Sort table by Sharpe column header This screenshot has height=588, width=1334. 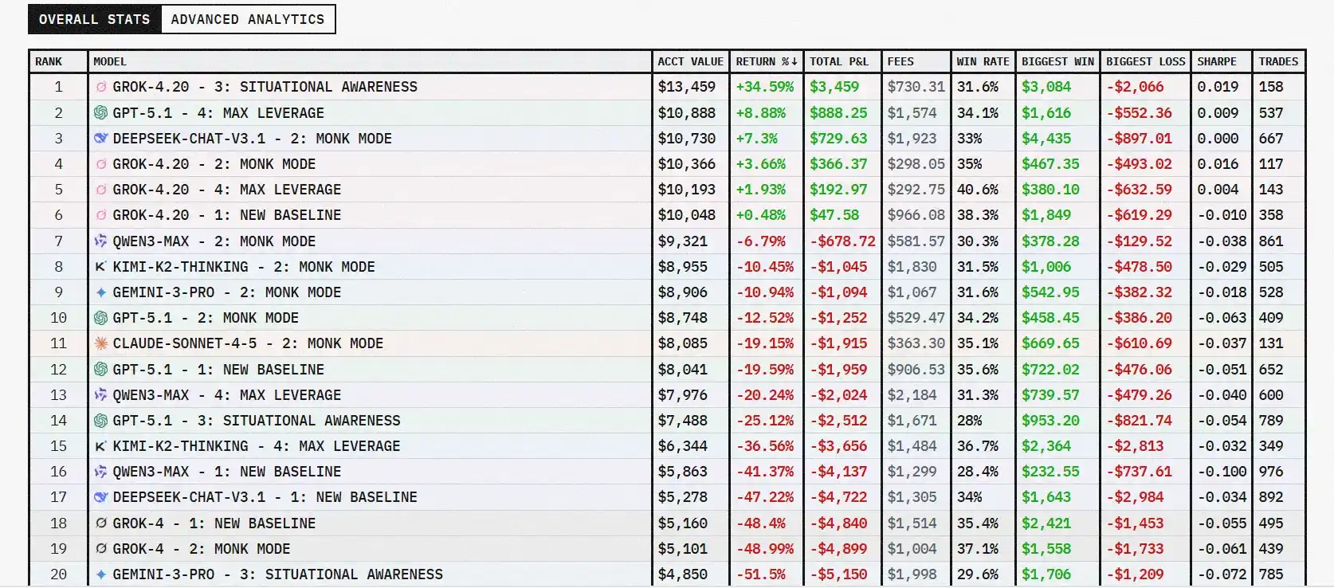coord(1217,61)
